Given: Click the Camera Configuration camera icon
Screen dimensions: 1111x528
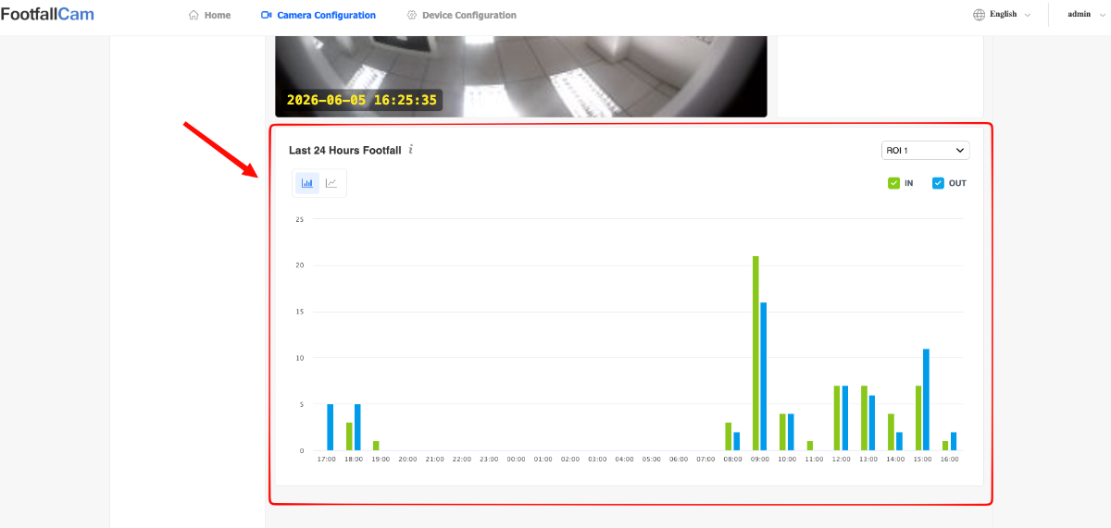Looking at the screenshot, I should point(267,15).
